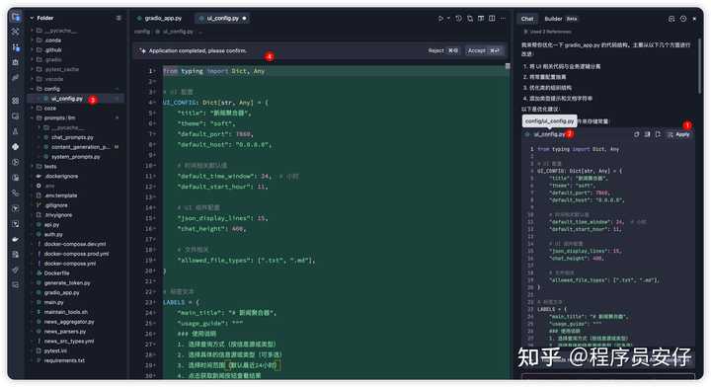Open the more actions ellipsis in editor toolbar
Image resolution: width=711 pixels, height=387 pixels.
[x=503, y=19]
